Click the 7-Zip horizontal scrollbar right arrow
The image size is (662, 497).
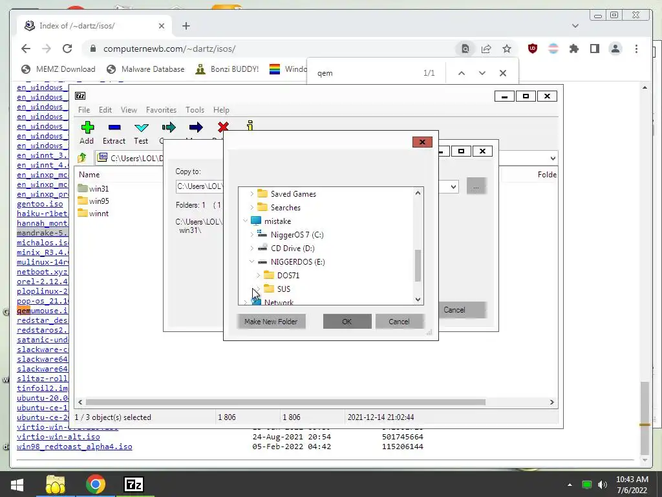(x=552, y=403)
